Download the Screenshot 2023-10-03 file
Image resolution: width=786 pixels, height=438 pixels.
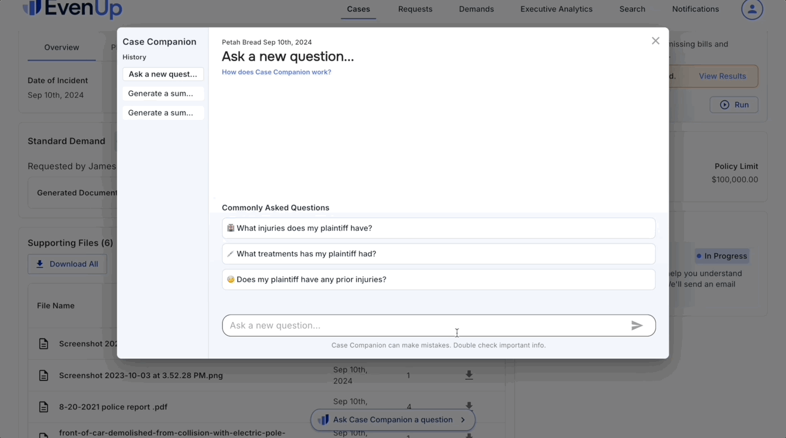tap(469, 375)
